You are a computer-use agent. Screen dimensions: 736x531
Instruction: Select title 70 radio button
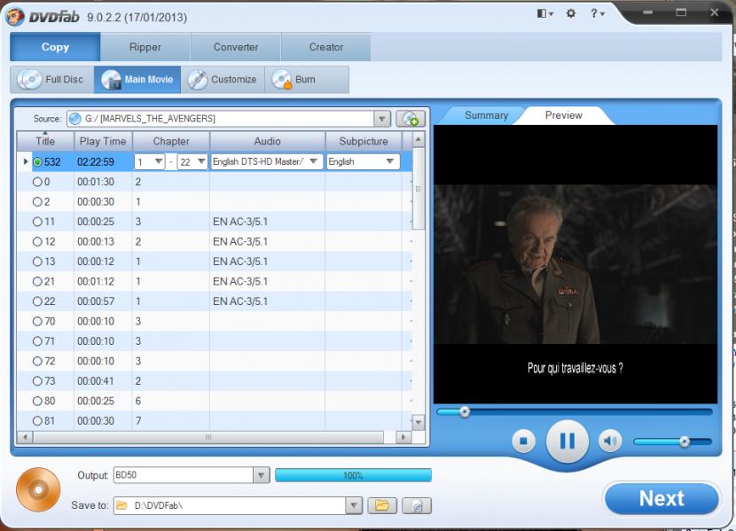pos(37,321)
